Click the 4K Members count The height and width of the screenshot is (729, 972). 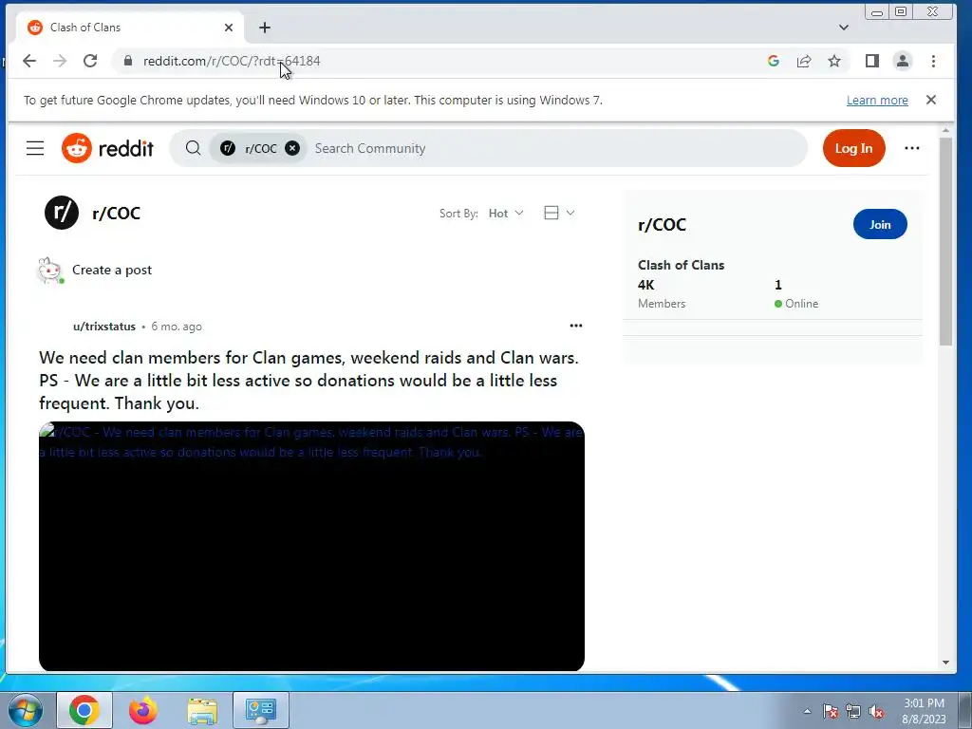coord(662,293)
